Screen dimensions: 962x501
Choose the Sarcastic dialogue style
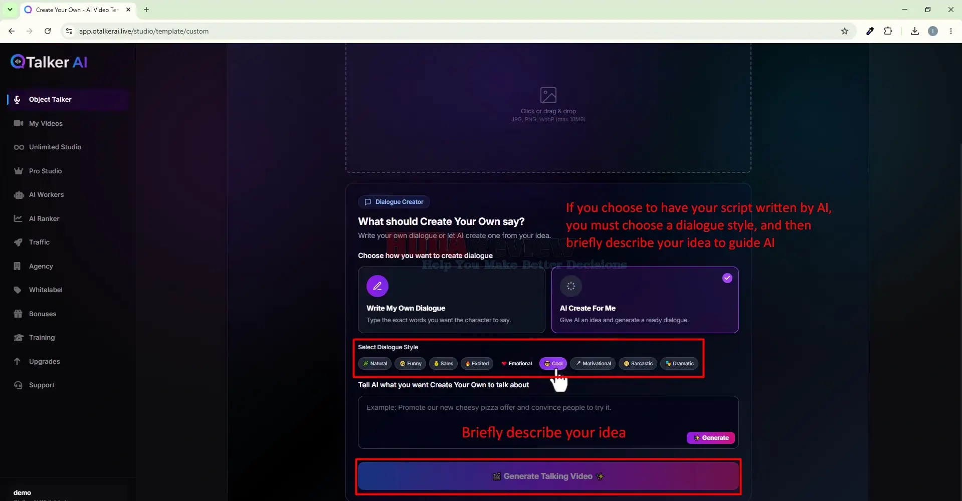pos(638,364)
